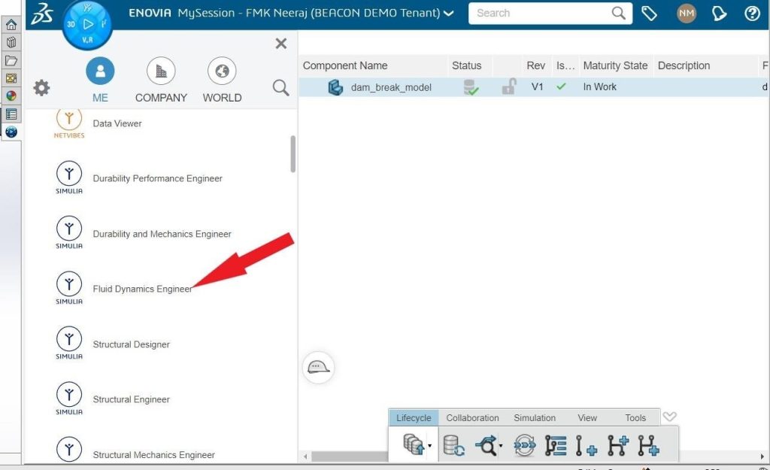Open the assistant helmet chat button

tap(318, 367)
